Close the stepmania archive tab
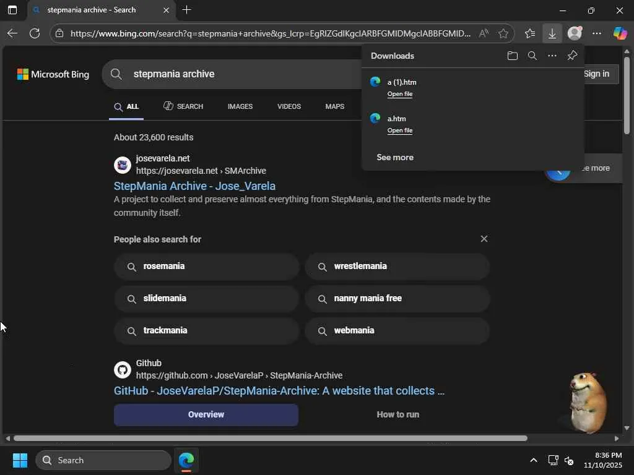Viewport: 634px width, 475px height. (166, 11)
